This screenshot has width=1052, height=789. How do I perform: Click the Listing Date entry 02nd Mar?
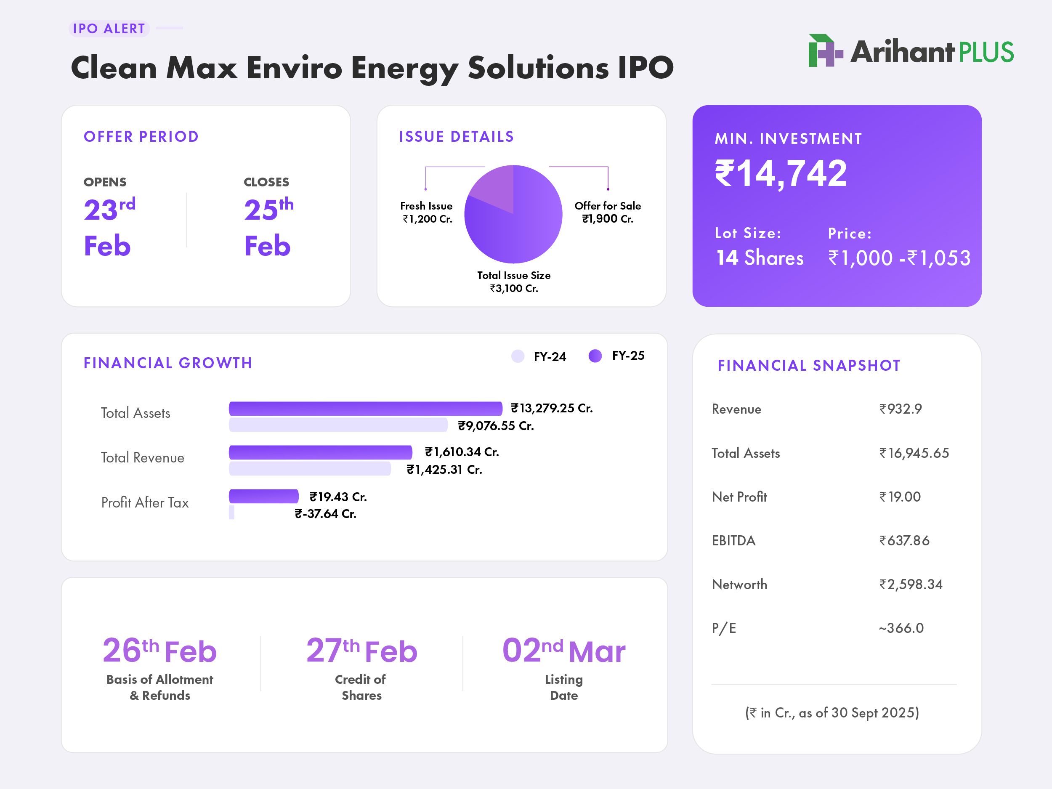[564, 650]
